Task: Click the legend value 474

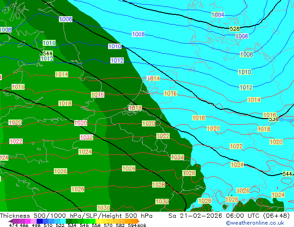Action: click(13, 225)
